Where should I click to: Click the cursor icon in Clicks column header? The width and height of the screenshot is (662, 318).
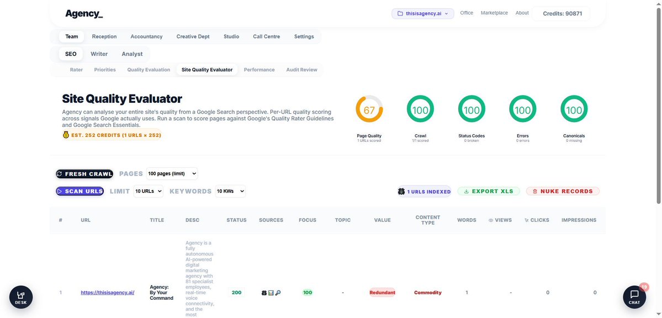(x=527, y=220)
